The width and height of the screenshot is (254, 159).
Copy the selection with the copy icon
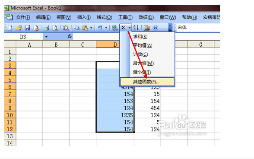coord(76,28)
